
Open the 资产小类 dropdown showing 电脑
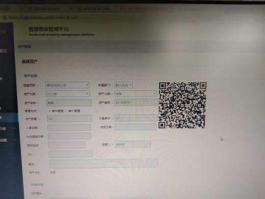pos(136,93)
